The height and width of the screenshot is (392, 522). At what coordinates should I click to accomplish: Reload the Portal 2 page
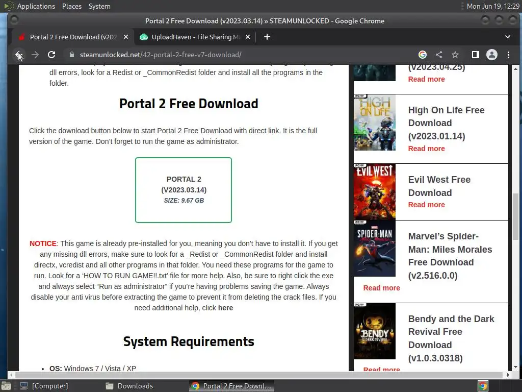point(51,55)
